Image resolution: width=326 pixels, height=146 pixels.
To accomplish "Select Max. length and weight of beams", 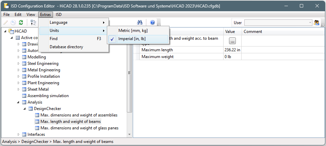I will click(x=71, y=122).
